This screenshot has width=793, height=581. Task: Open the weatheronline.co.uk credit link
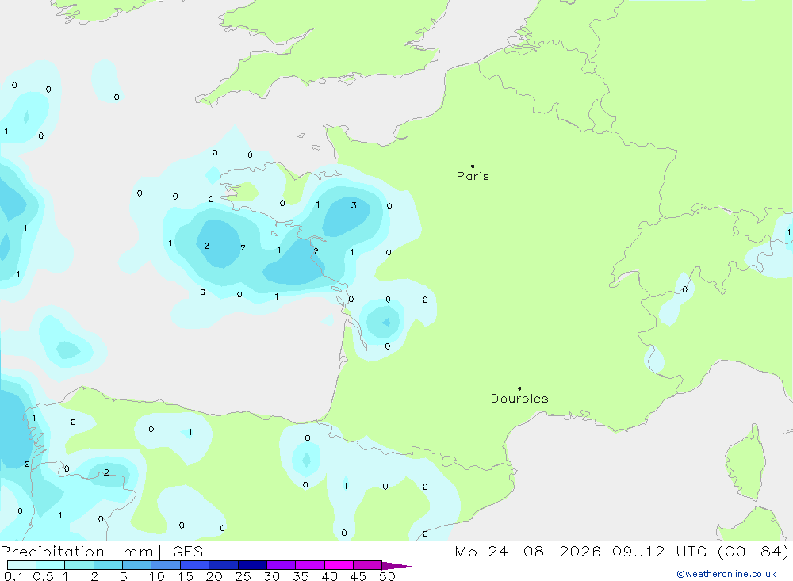tap(726, 574)
